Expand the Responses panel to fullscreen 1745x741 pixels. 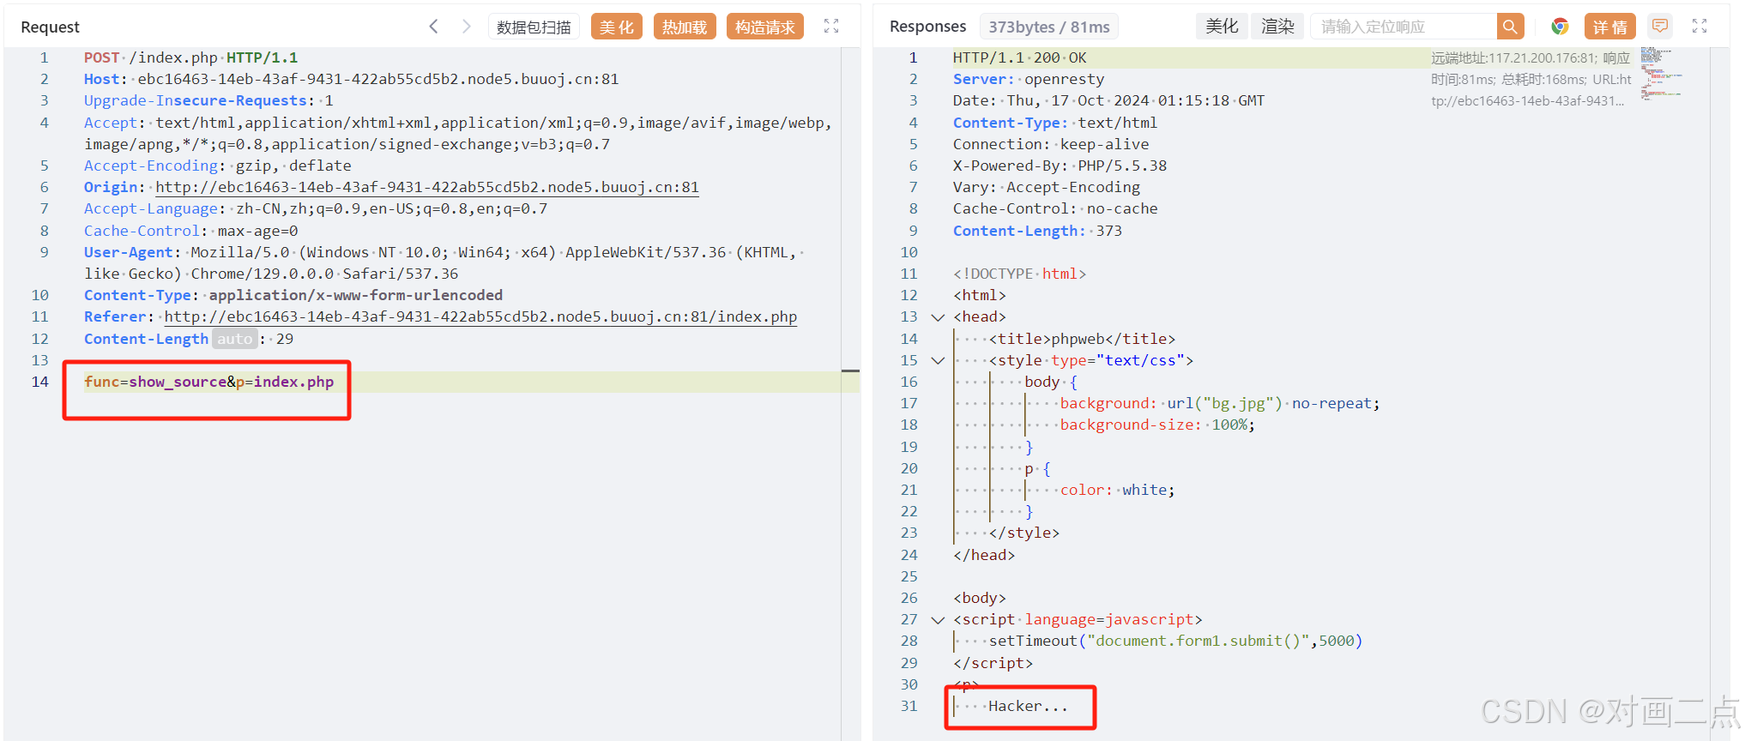[x=1700, y=27]
